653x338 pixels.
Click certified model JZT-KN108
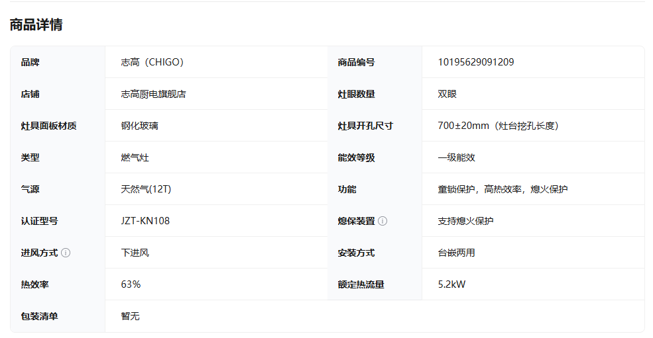(145, 221)
